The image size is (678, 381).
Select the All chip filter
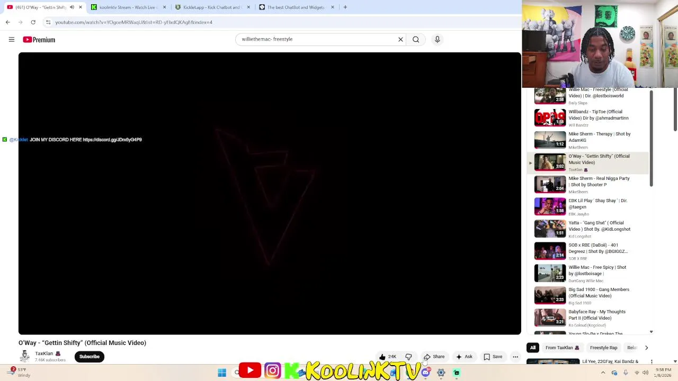point(533,348)
